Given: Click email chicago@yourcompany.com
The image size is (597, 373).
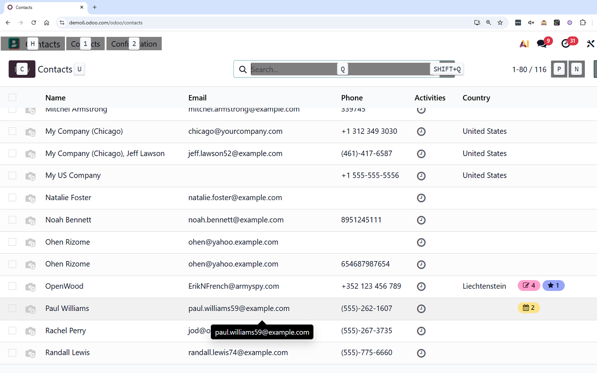Looking at the screenshot, I should point(236,131).
